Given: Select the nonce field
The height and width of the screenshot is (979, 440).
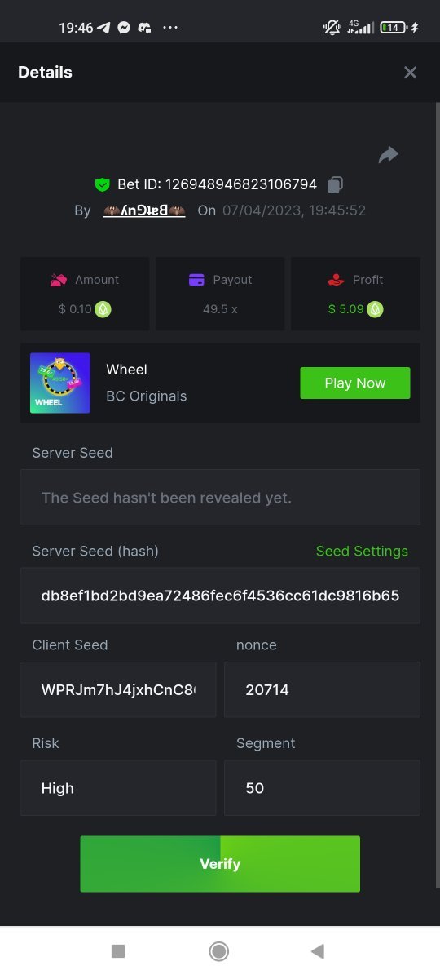Looking at the screenshot, I should coord(322,689).
